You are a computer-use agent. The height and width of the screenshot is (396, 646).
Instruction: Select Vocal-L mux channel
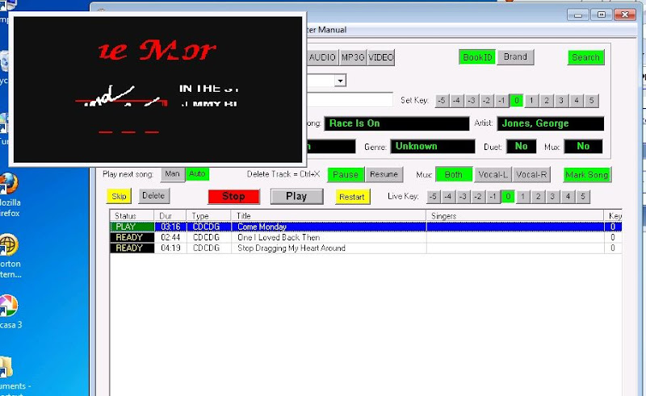coord(493,174)
